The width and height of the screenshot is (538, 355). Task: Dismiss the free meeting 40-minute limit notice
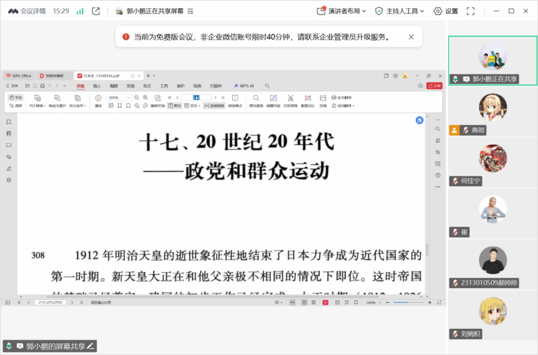click(x=411, y=37)
